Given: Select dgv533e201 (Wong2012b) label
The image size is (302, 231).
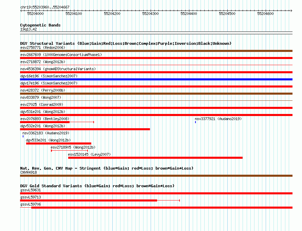Looking at the screenshot, I should (48, 140).
